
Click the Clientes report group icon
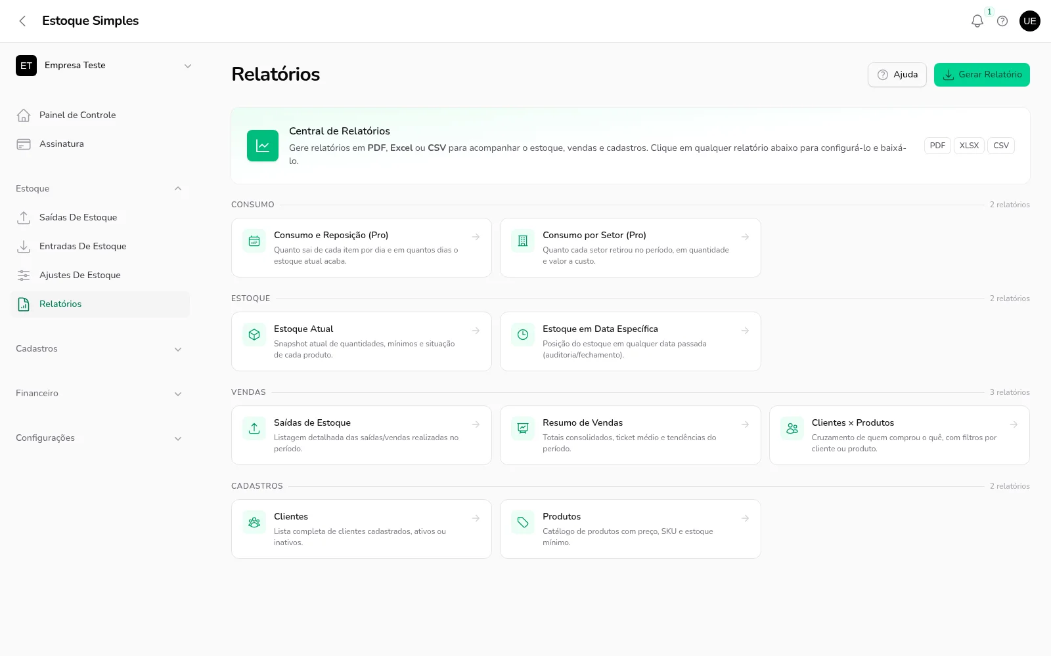(x=254, y=522)
